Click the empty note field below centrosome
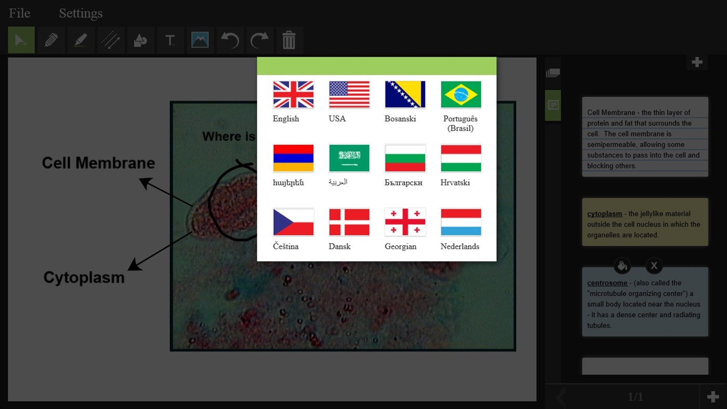Image resolution: width=727 pixels, height=409 pixels. pyautogui.click(x=644, y=366)
